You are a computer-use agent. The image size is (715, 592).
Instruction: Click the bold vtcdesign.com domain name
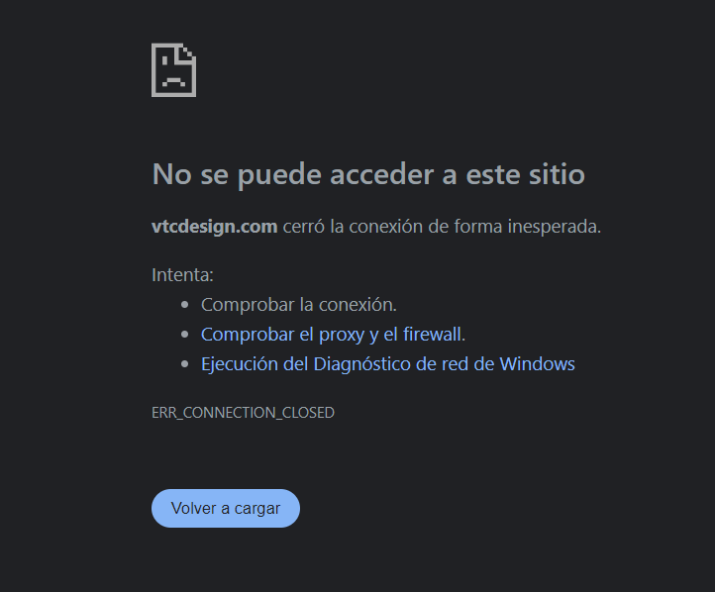(x=214, y=226)
